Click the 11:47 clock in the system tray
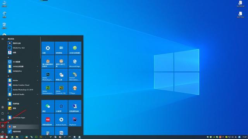 (x=245, y=137)
